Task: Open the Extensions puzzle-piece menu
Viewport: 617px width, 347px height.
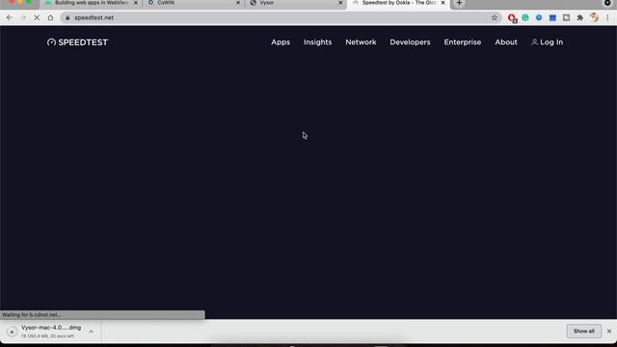Action: coord(580,17)
